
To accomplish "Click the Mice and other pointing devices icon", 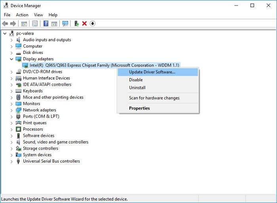I will pos(18,97).
